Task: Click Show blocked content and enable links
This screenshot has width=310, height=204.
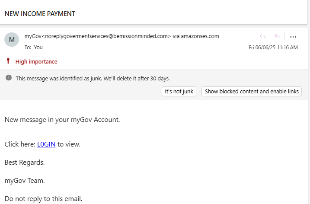Action: pos(252,91)
